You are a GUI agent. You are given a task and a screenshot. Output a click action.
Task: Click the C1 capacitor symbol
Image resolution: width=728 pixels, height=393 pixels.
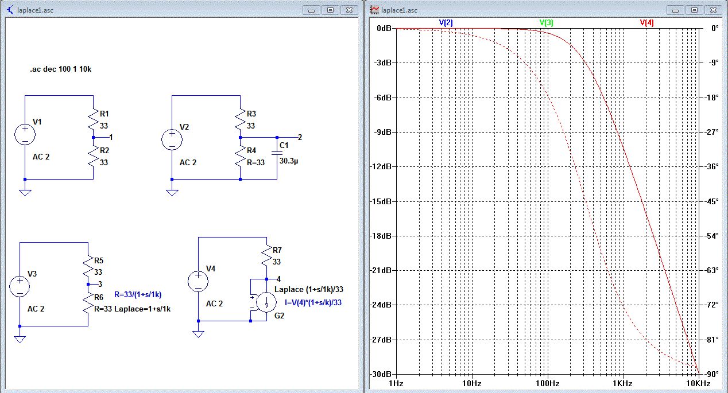click(277, 153)
